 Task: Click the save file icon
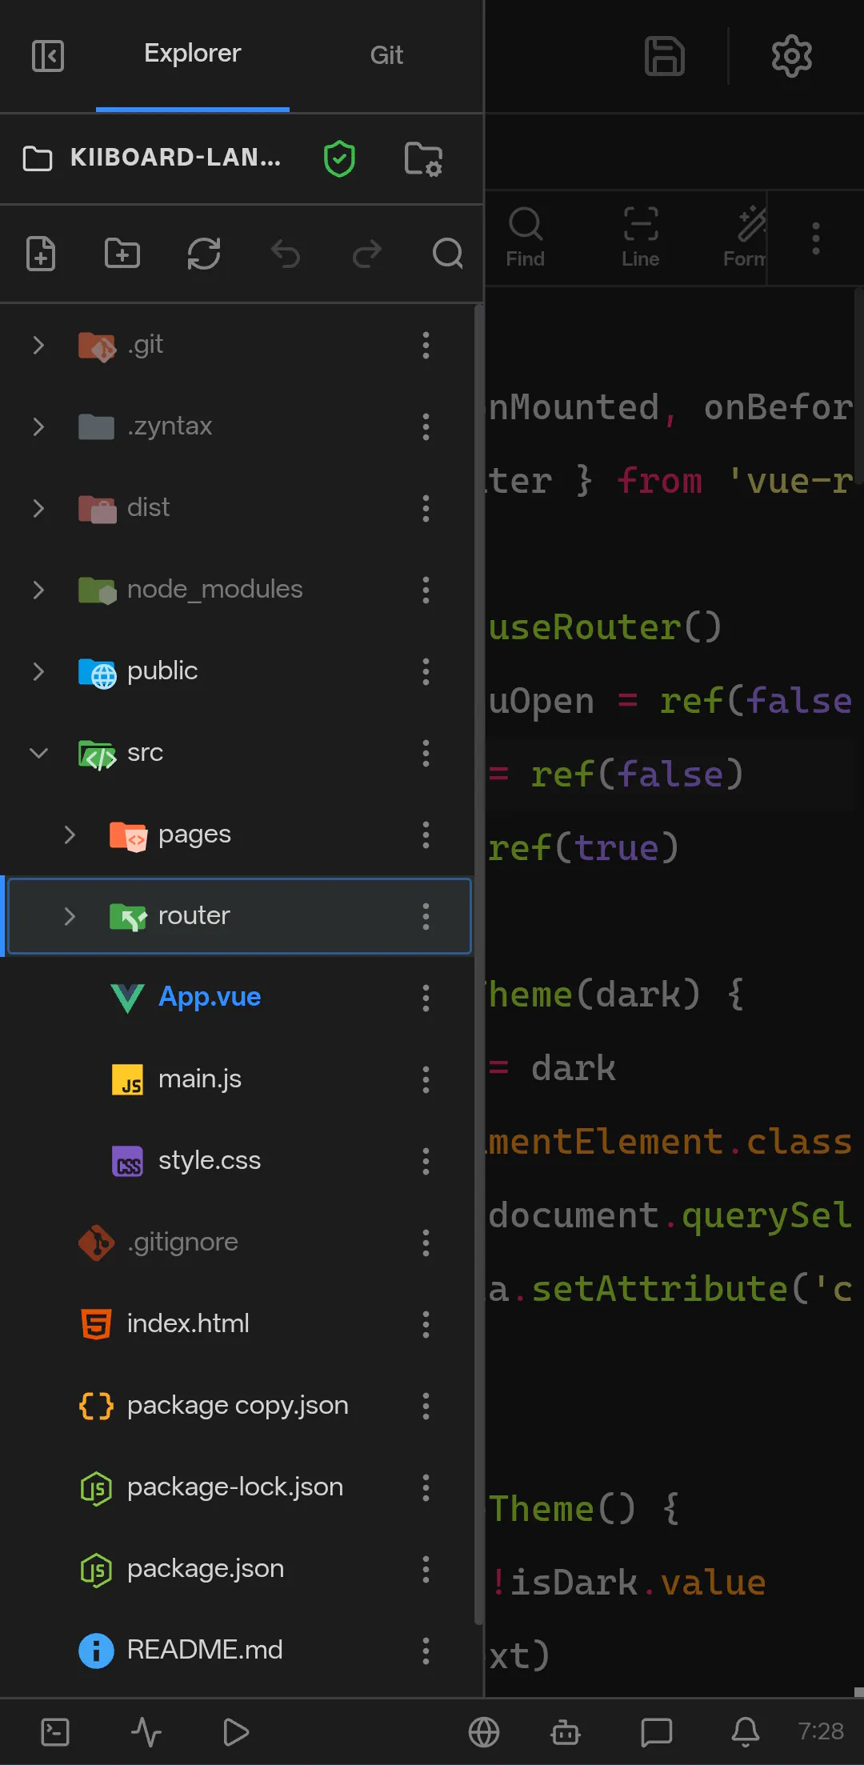pyautogui.click(x=665, y=56)
